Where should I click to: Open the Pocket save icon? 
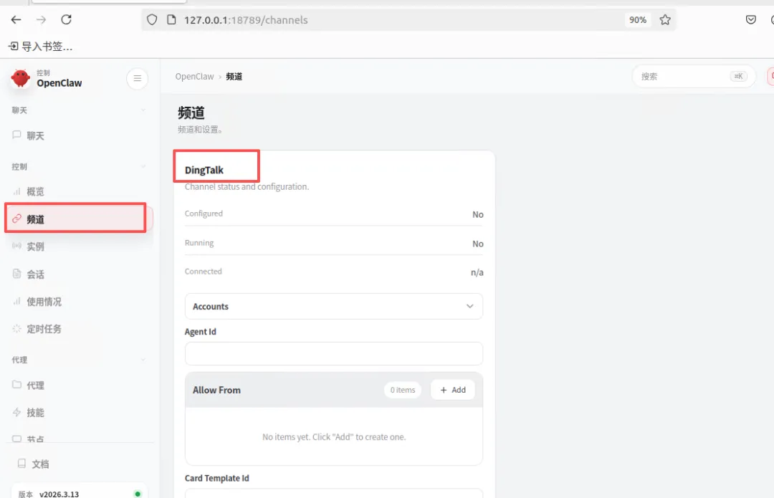[751, 20]
